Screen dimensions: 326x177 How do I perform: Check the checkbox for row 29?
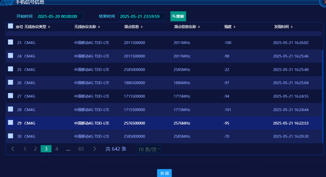pos(11,122)
